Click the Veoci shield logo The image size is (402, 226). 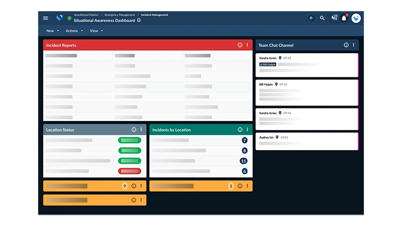point(59,18)
